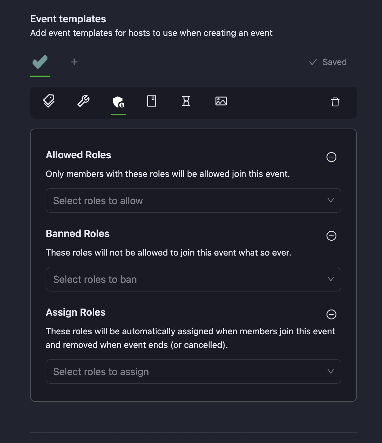382x443 pixels.
Task: Collapse the Banned Roles section
Action: pos(331,236)
